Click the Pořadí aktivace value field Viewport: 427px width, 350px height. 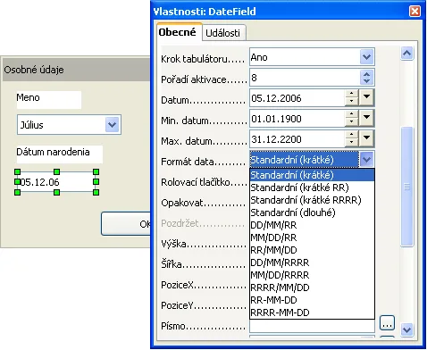(305, 78)
